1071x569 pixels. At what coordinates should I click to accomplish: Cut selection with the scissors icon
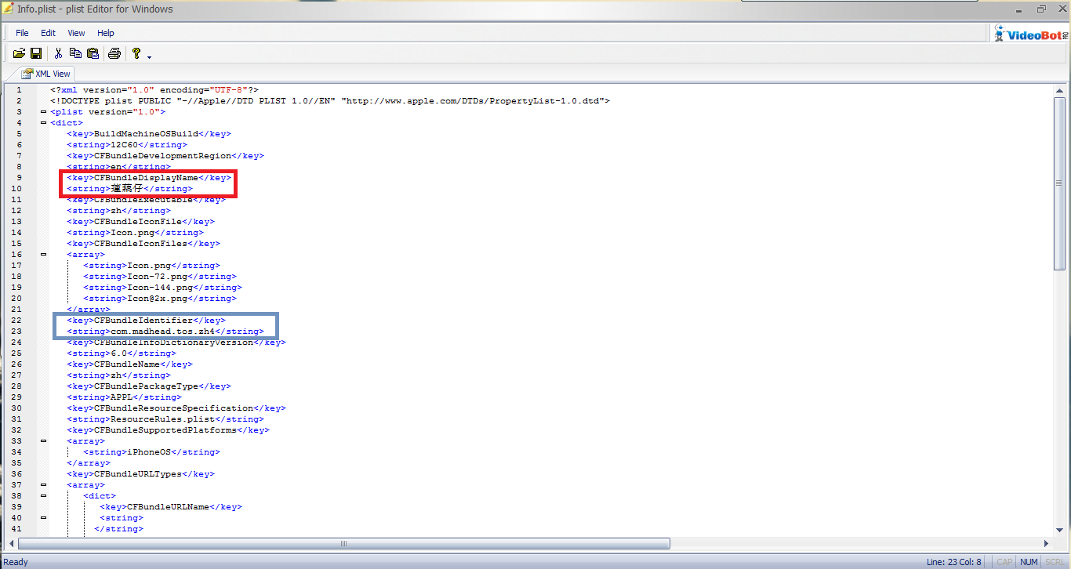[58, 53]
